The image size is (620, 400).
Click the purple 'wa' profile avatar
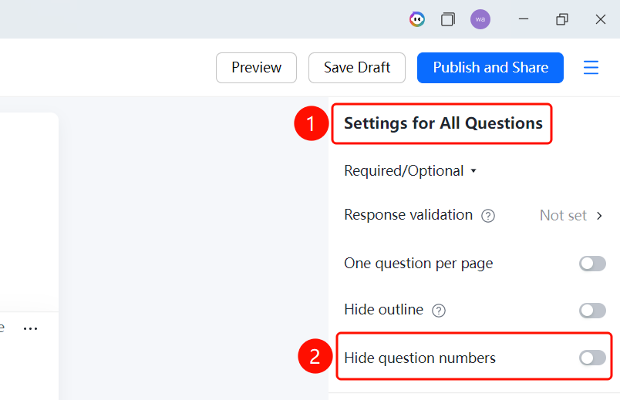click(480, 19)
